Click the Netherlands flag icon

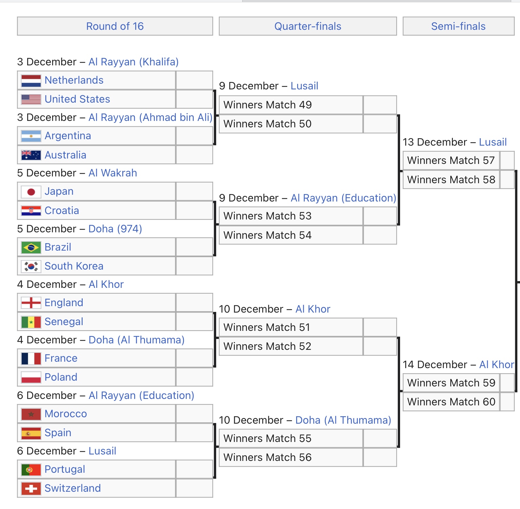point(31,81)
